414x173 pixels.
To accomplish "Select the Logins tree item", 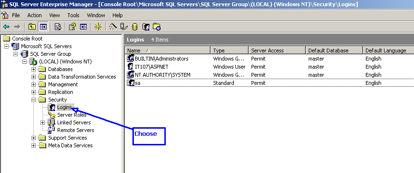I will [x=65, y=107].
